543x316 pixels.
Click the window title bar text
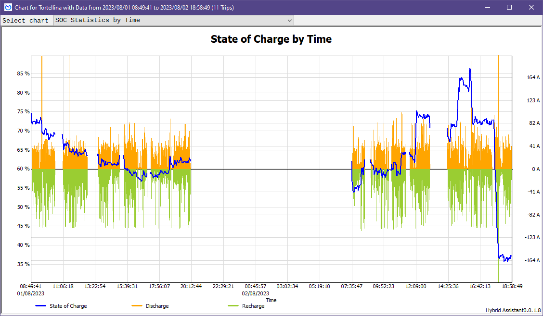point(124,8)
